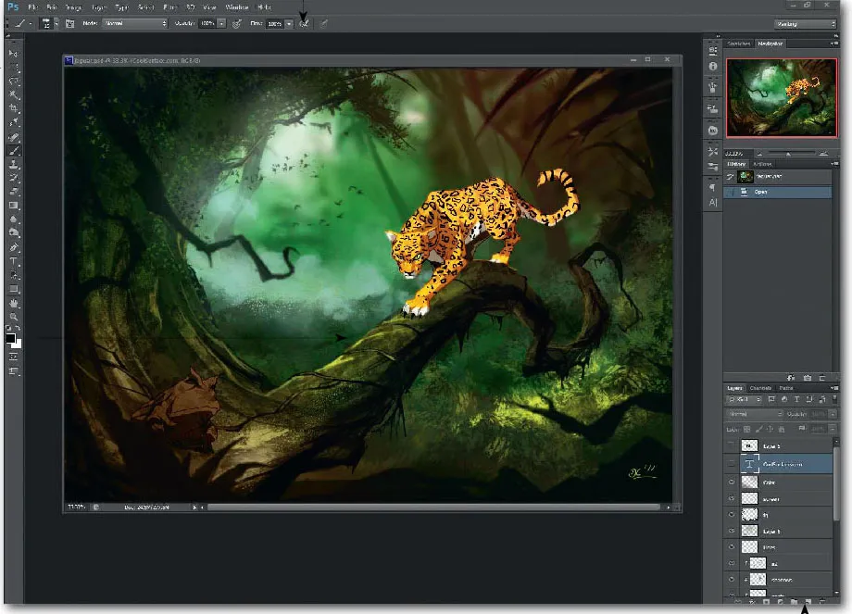
Task: Click the foreground color swatch
Action: point(11,339)
